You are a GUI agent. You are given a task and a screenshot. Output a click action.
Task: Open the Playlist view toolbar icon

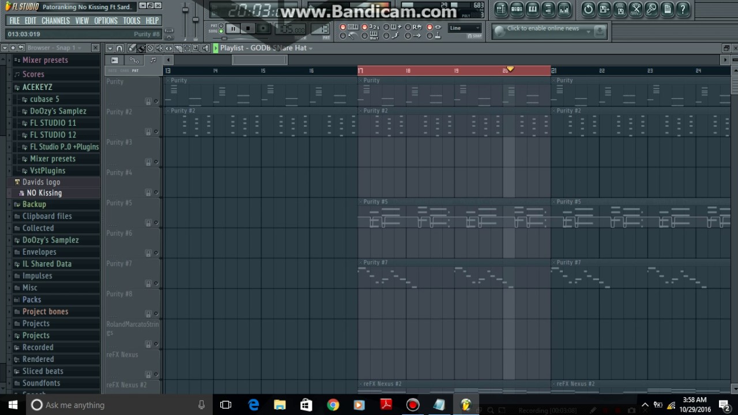point(500,9)
